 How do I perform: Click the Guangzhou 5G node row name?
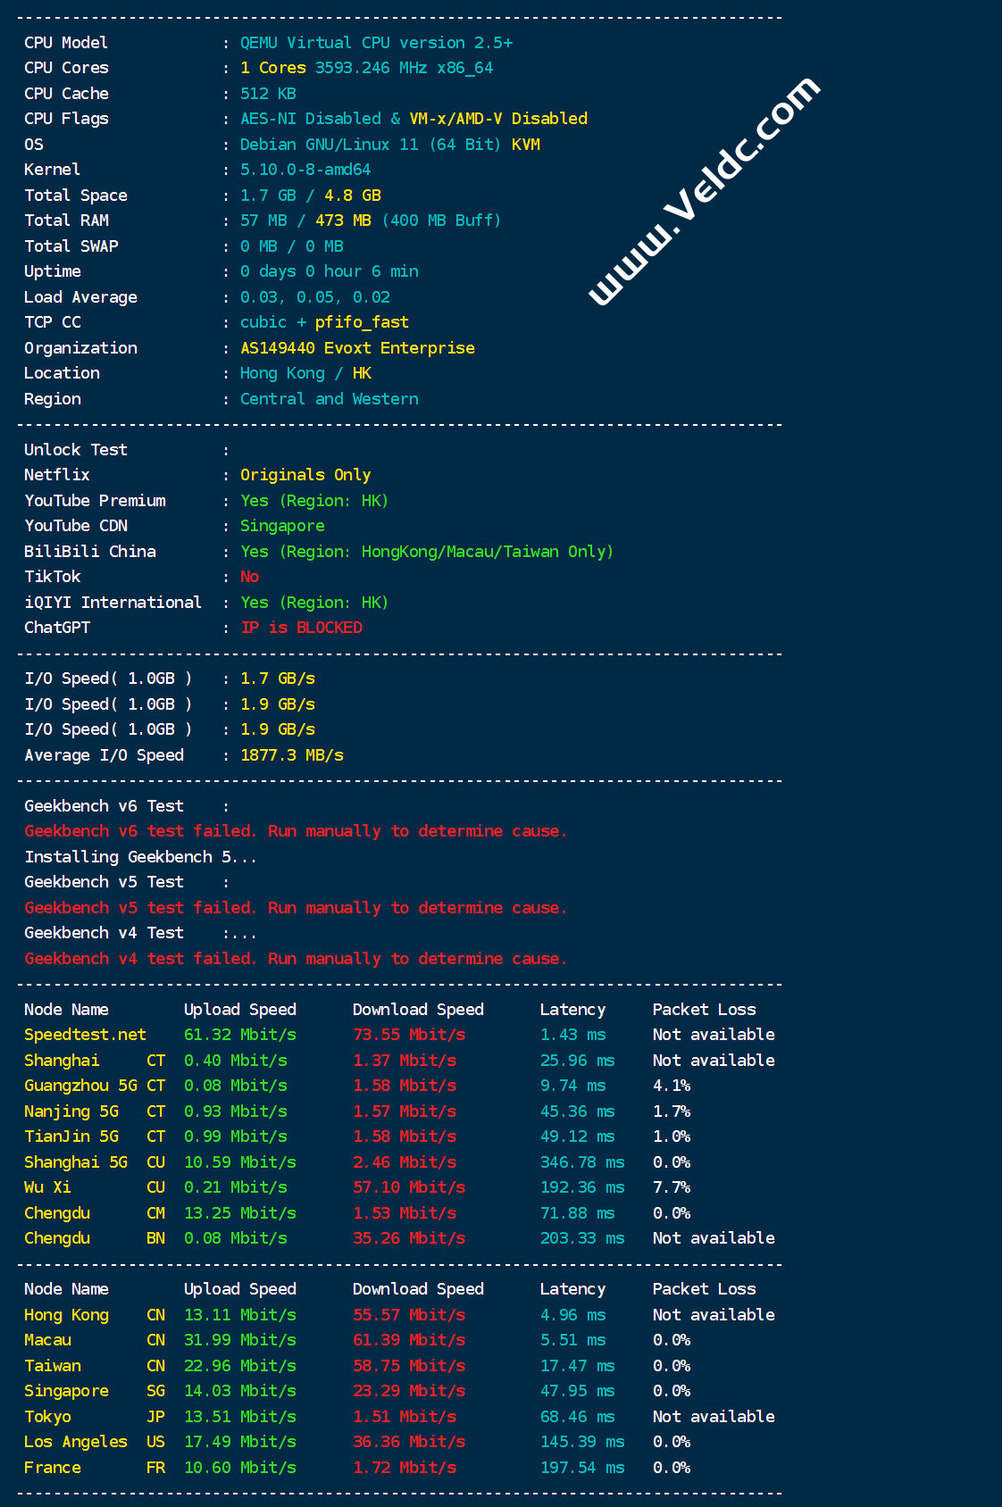80,1086
